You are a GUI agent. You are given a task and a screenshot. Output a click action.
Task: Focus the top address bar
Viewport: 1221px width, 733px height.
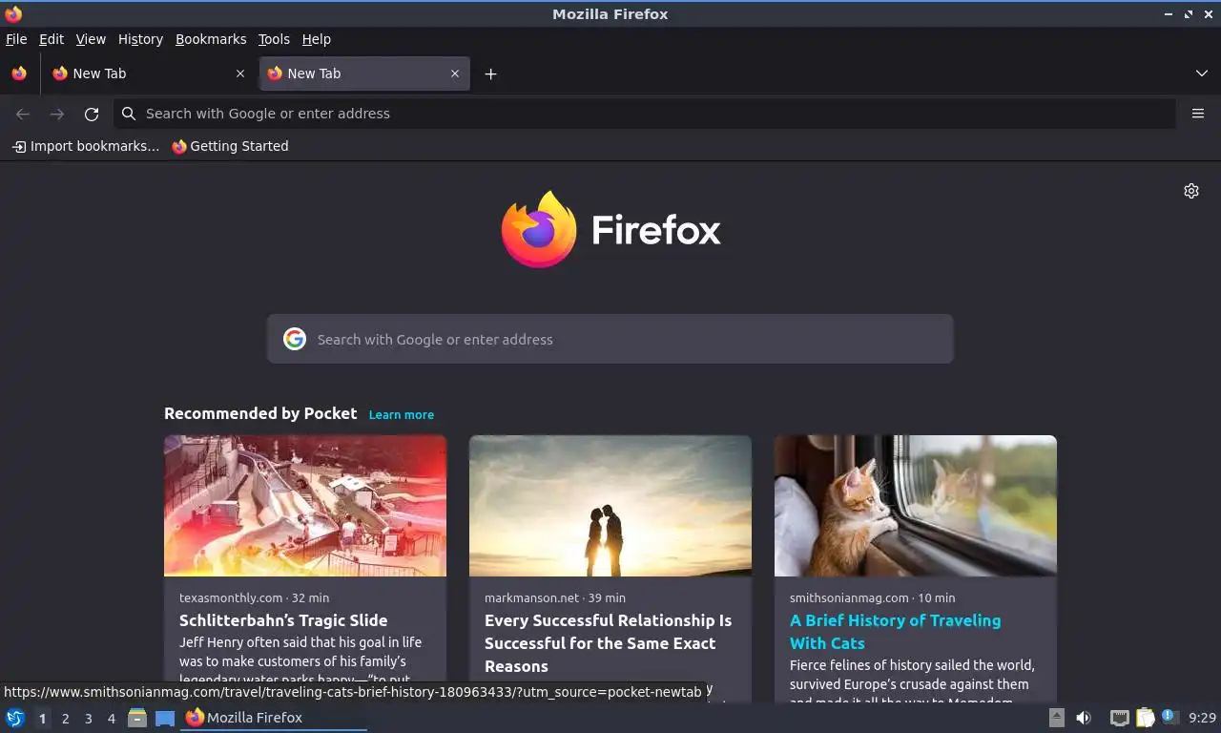tap(644, 114)
